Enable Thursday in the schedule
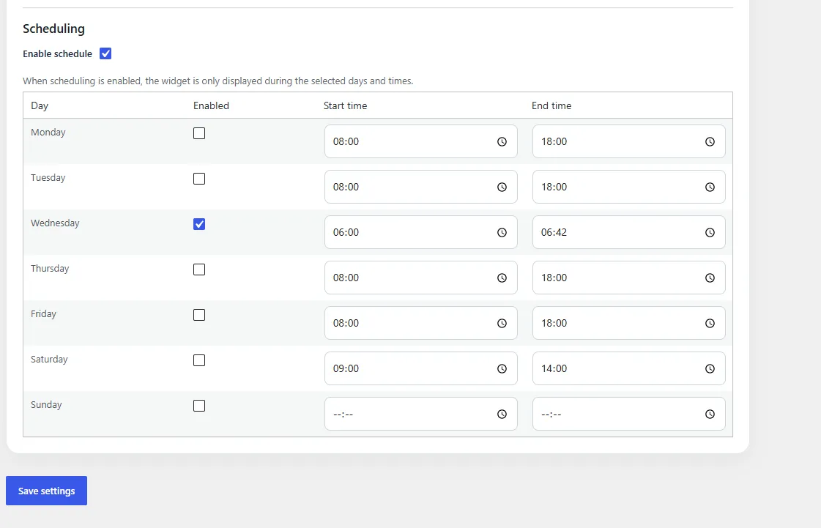The width and height of the screenshot is (821, 528). click(199, 269)
